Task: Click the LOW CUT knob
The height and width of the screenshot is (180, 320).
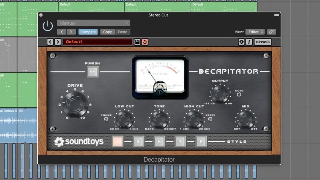Action: pos(124,120)
